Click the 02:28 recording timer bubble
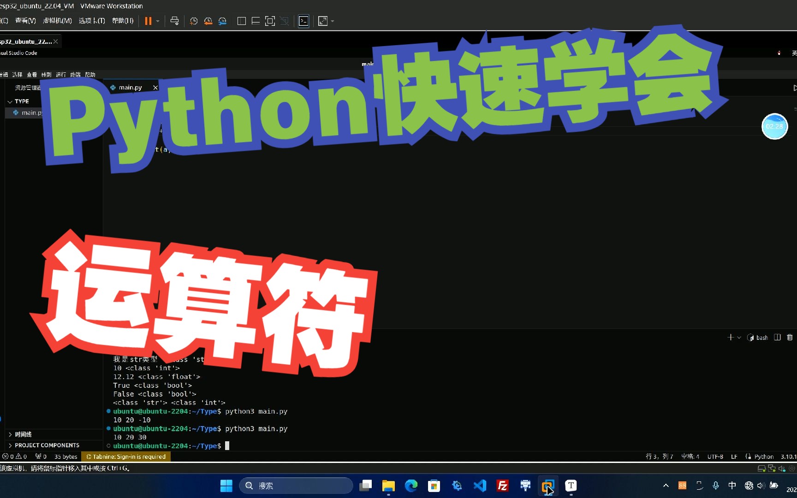The image size is (797, 498). click(x=774, y=126)
